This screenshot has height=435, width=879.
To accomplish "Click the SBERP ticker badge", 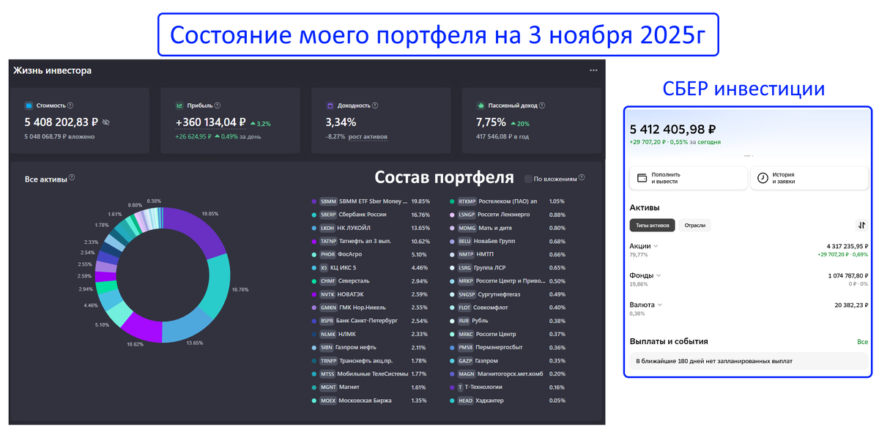I will [328, 215].
